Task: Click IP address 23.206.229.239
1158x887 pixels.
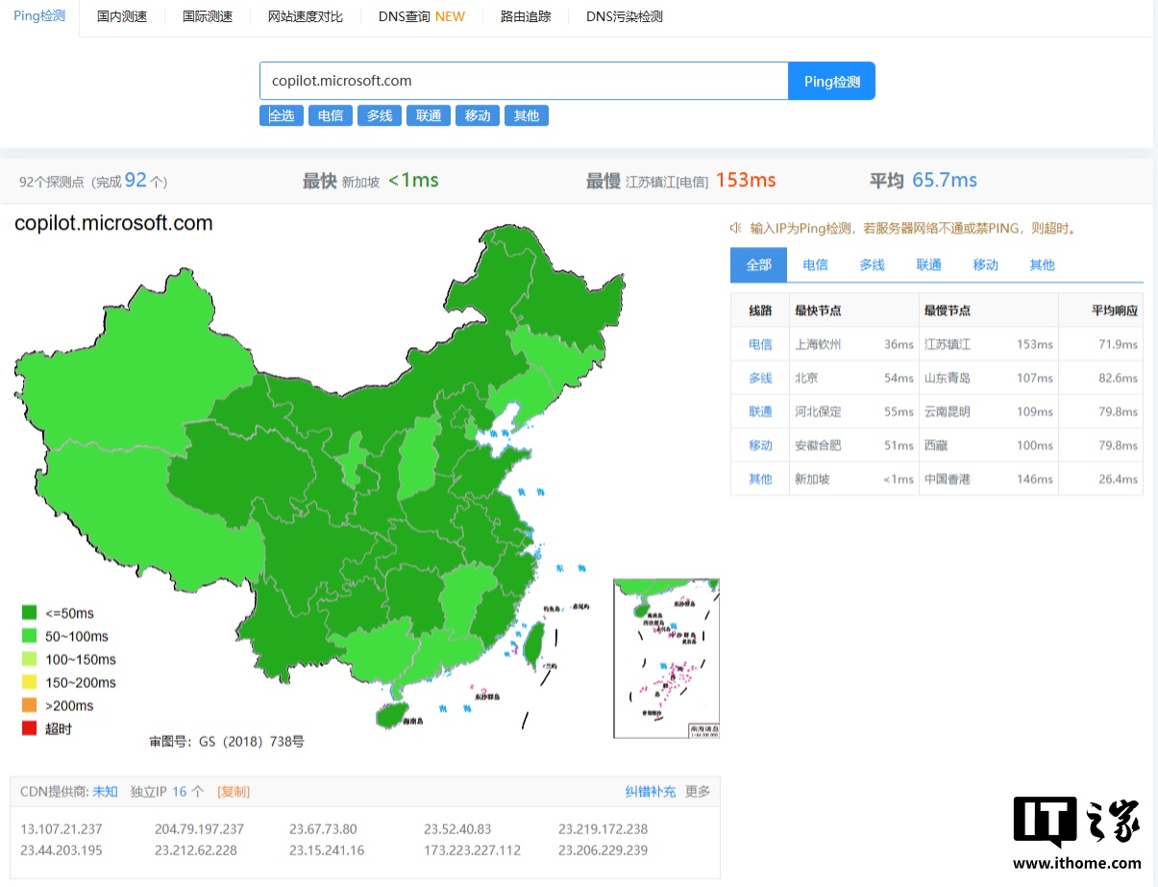Action: [x=603, y=850]
